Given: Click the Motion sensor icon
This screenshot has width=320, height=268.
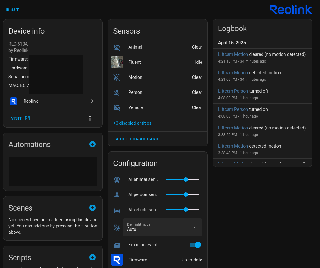Looking at the screenshot, I should click(117, 78).
